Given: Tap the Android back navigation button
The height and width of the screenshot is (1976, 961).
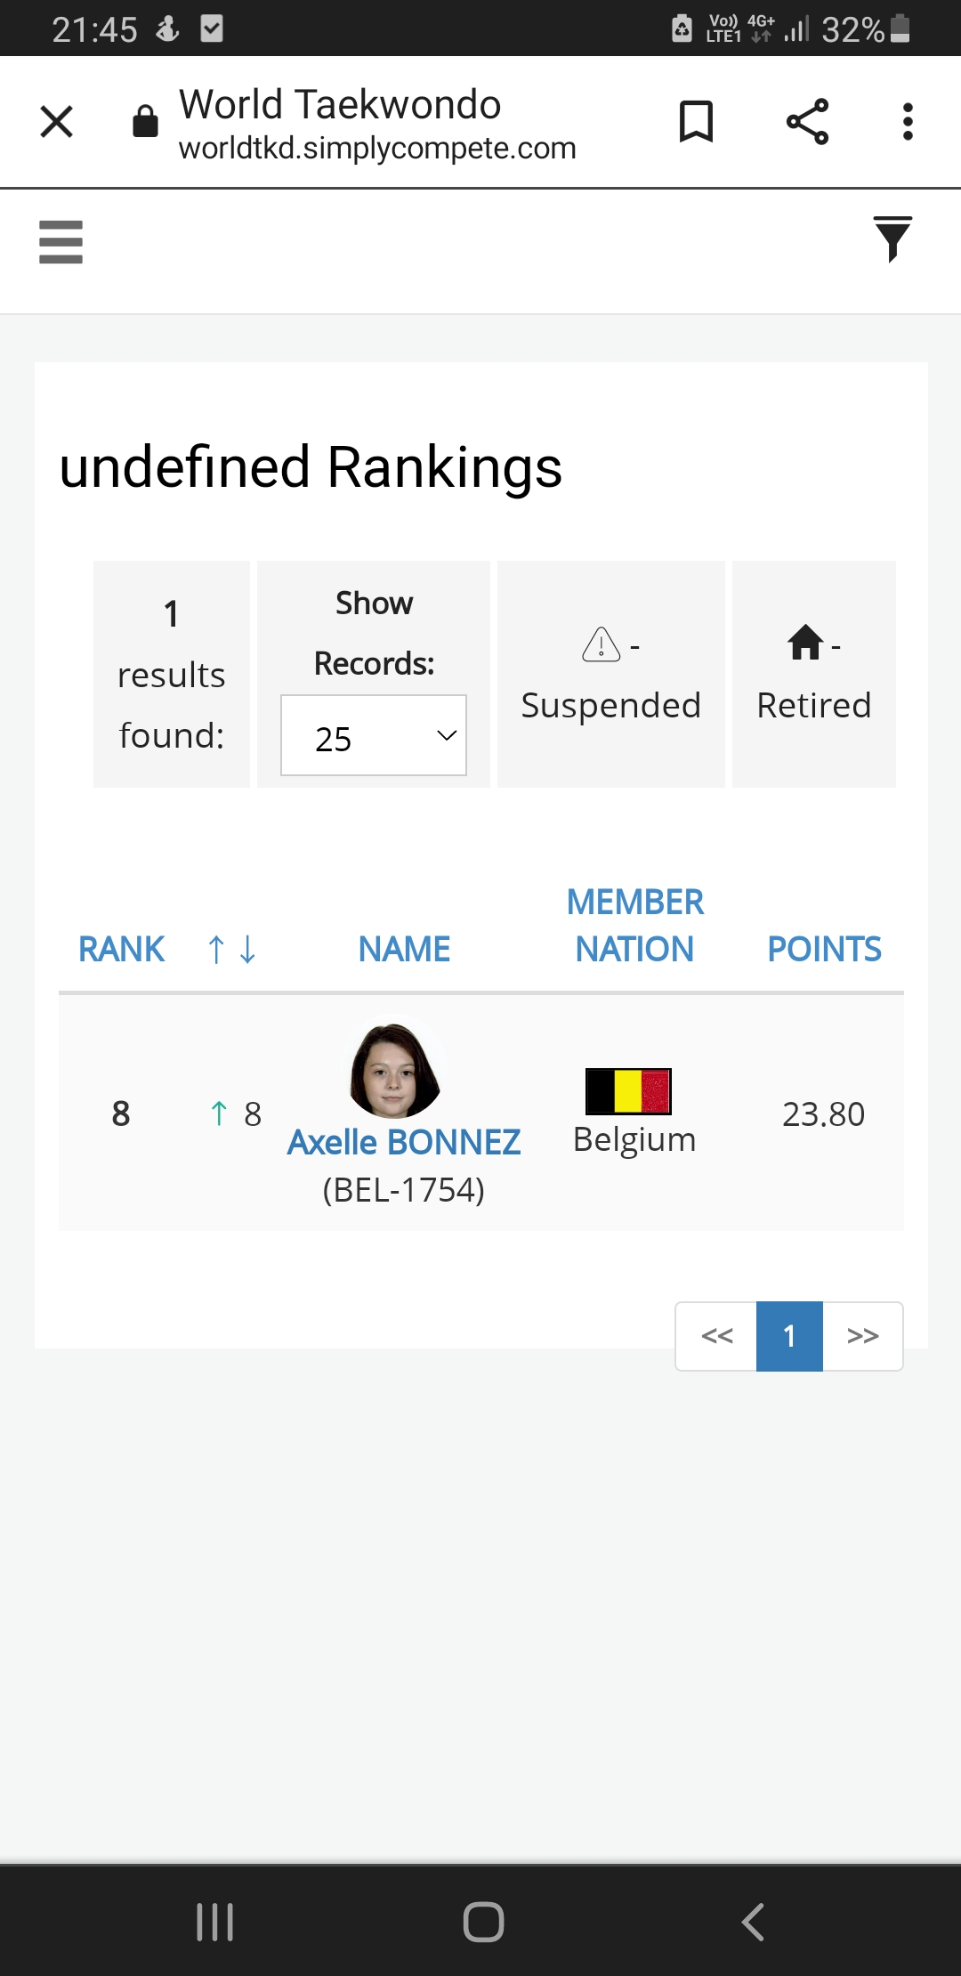Looking at the screenshot, I should point(753,1922).
